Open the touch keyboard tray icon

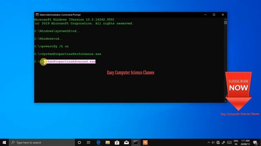pyautogui.click(x=229, y=142)
